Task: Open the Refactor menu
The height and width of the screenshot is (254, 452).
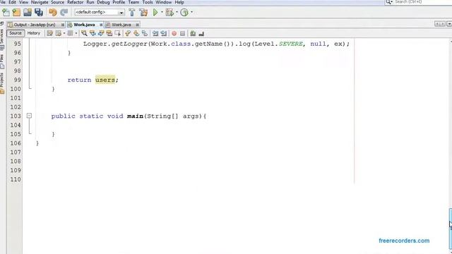Action: pyautogui.click(x=76, y=2)
